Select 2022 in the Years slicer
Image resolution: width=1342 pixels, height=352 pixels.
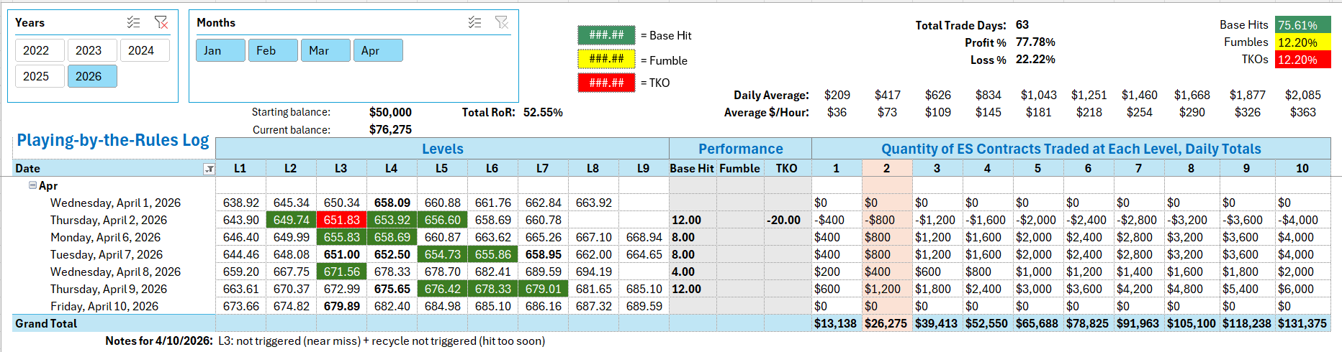(x=36, y=50)
